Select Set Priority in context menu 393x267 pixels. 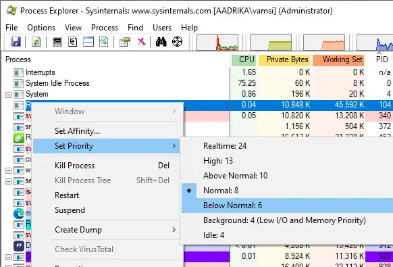[x=107, y=146]
